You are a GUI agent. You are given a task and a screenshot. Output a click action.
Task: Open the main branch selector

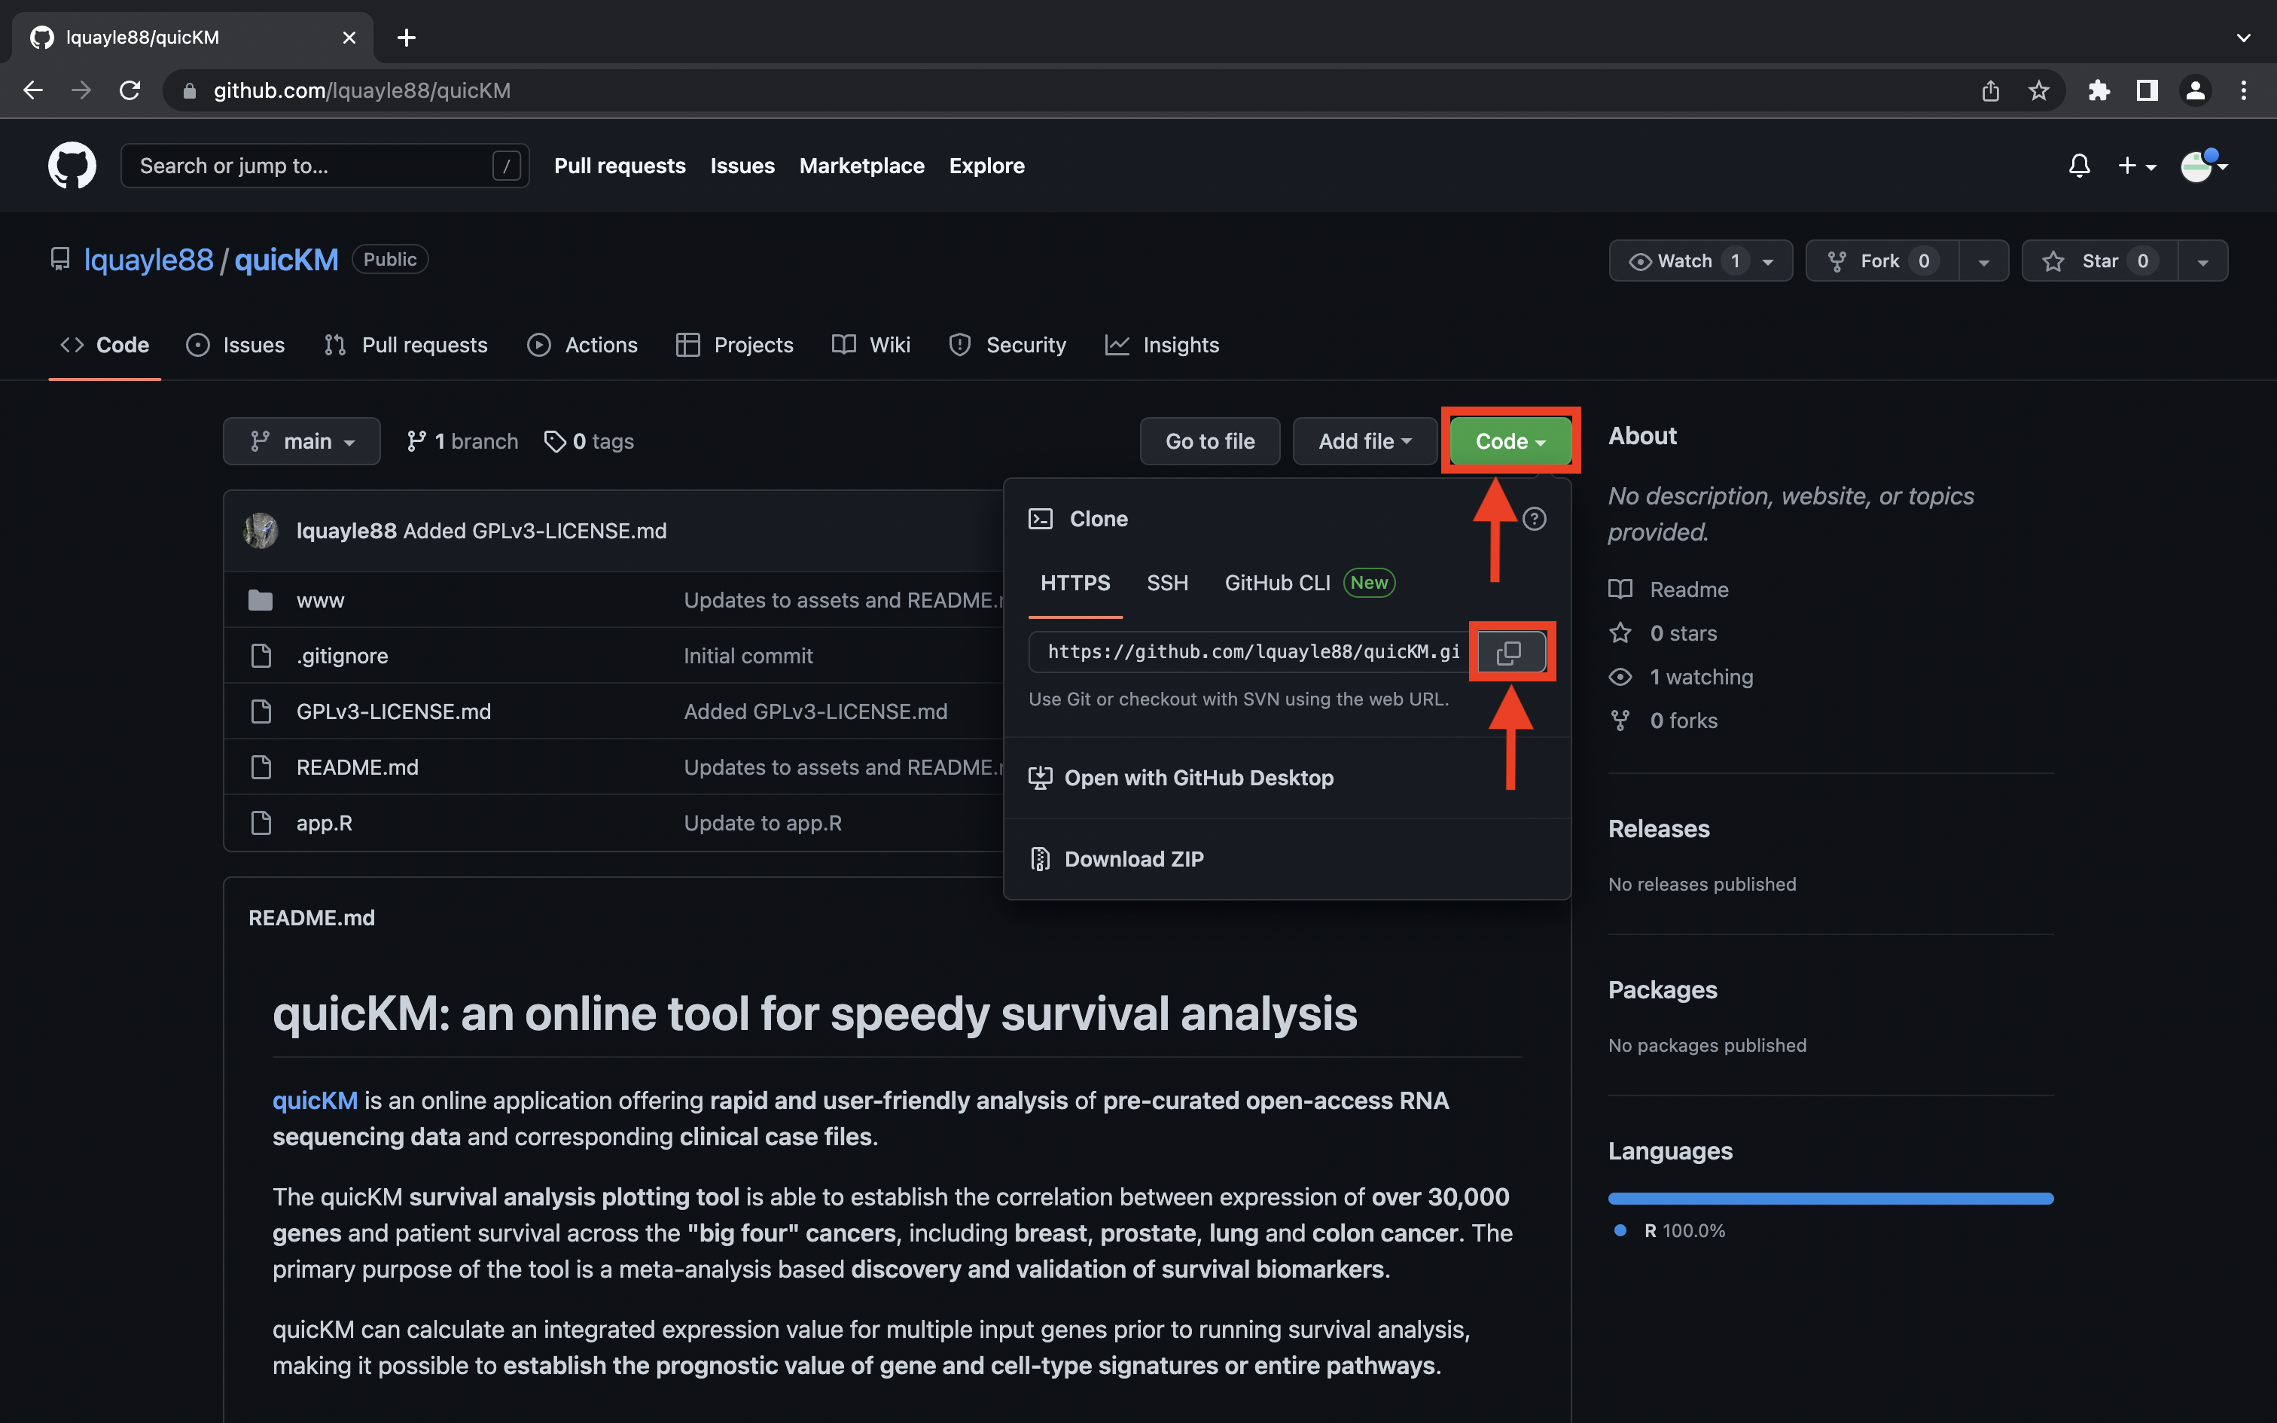click(302, 441)
